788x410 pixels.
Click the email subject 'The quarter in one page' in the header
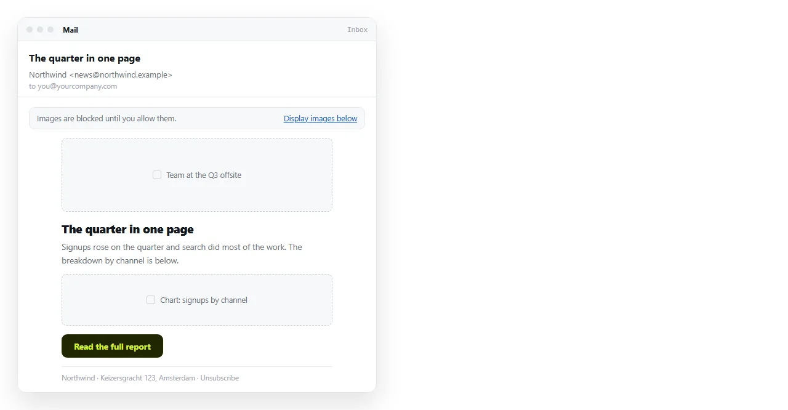[84, 58]
